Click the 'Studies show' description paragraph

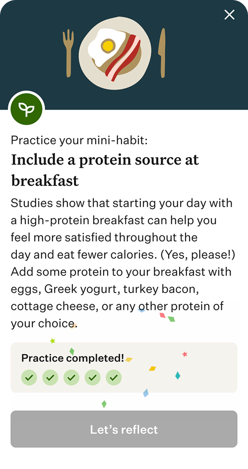123,264
